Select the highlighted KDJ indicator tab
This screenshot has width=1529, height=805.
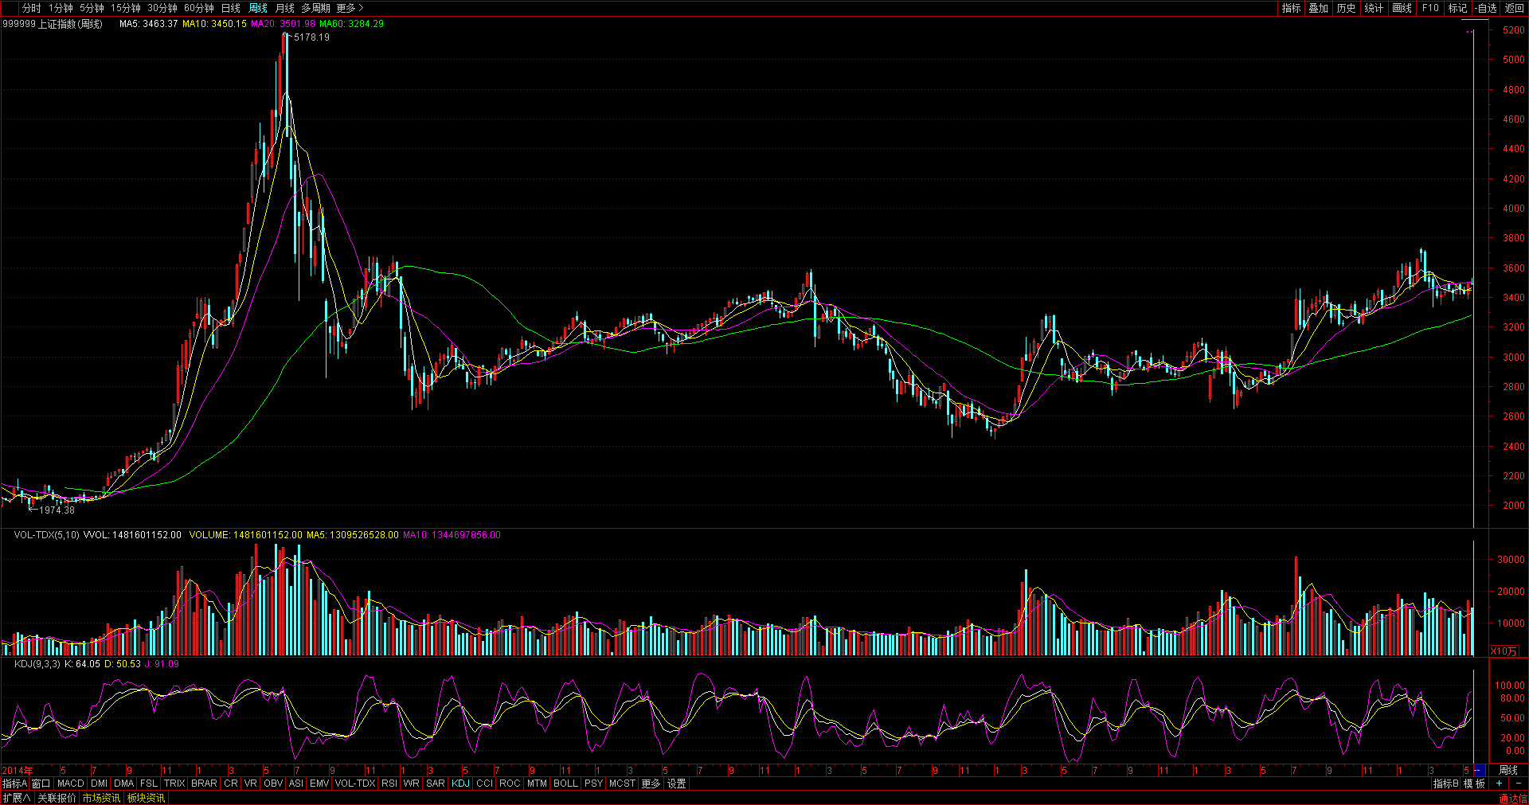[460, 784]
